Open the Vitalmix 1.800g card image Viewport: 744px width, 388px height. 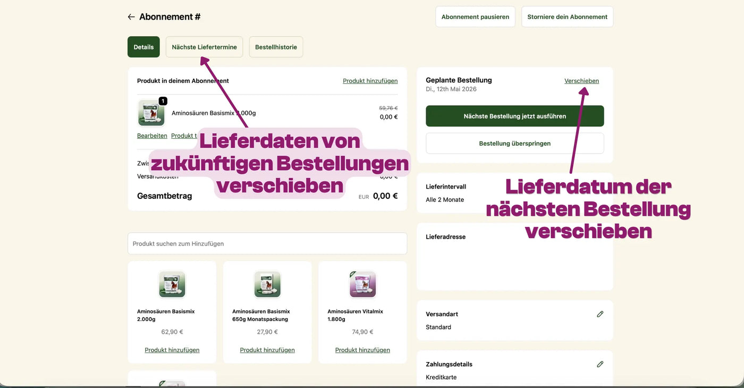(x=362, y=284)
